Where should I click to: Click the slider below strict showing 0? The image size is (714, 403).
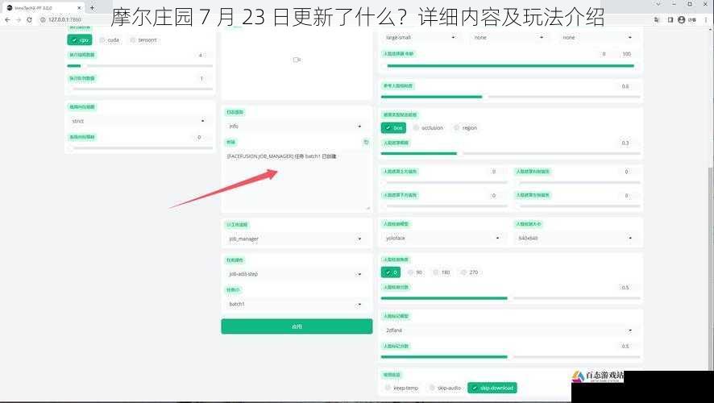coord(140,148)
